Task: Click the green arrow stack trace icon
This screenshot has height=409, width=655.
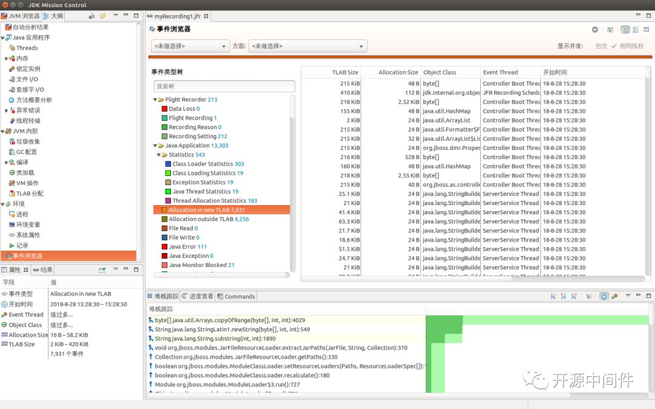Action: pos(614,296)
